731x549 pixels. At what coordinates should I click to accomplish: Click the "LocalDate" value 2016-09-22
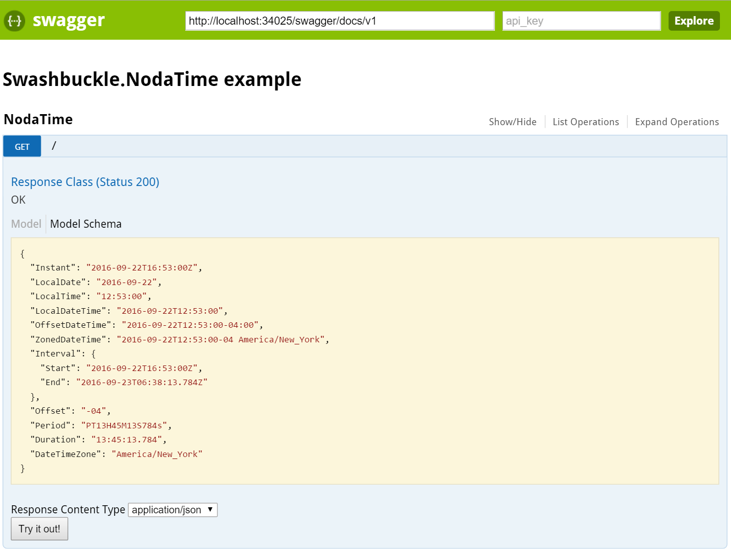point(126,282)
